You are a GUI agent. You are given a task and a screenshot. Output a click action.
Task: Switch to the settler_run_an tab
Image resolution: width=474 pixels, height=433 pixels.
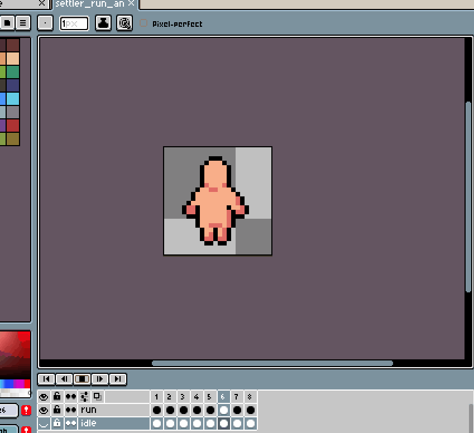pyautogui.click(x=89, y=4)
